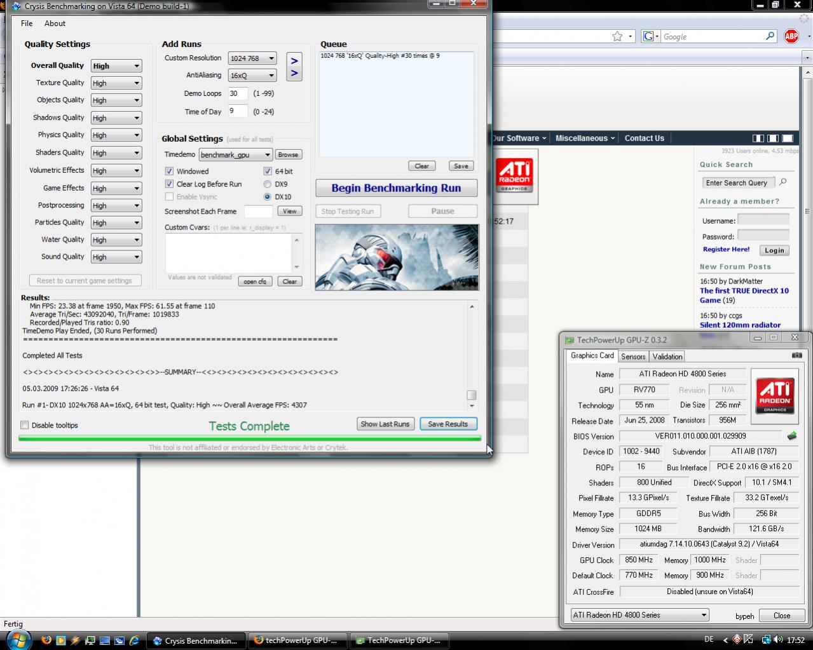Expand hidden tray icons arrow
The image size is (813, 650).
(726, 640)
